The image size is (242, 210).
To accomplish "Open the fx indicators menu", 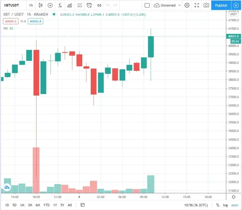I will (60, 5).
